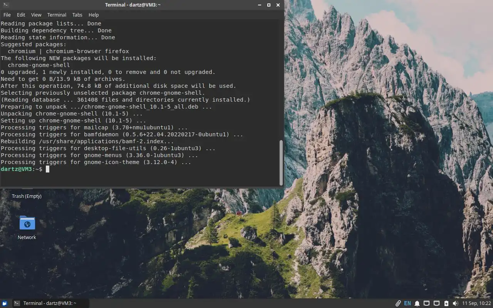Click the 'Processing triggers for mailcap' line
Screen dimensions: 493x308
94,127
